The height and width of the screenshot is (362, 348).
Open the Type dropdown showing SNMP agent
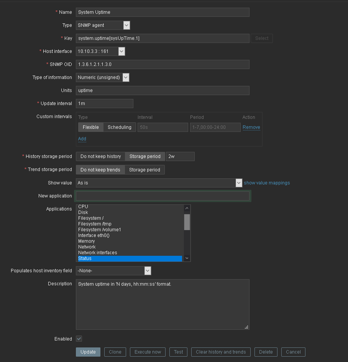click(103, 25)
